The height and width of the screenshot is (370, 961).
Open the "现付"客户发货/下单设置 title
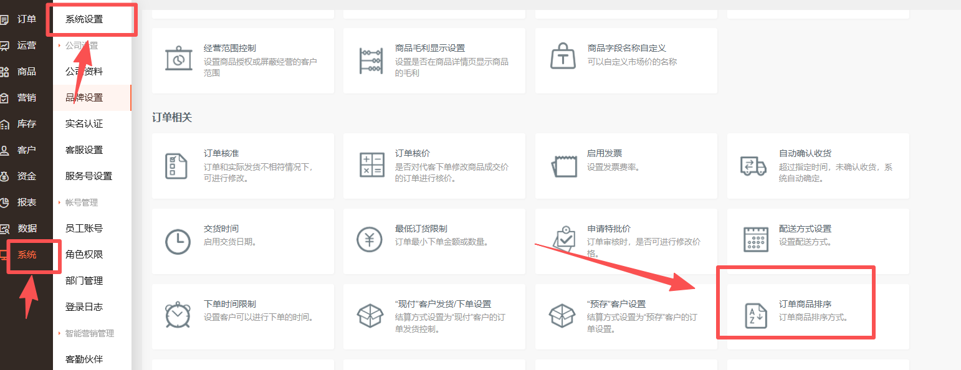point(443,304)
